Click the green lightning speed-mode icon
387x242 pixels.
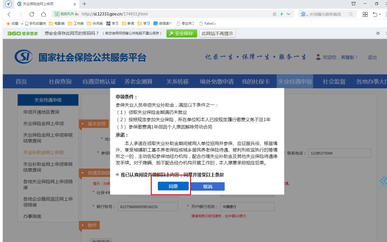(x=282, y=14)
